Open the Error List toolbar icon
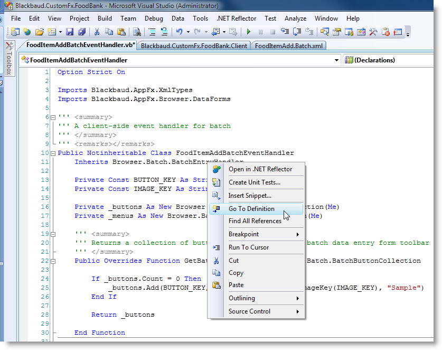This screenshot has width=442, height=350. pyautogui.click(x=398, y=32)
